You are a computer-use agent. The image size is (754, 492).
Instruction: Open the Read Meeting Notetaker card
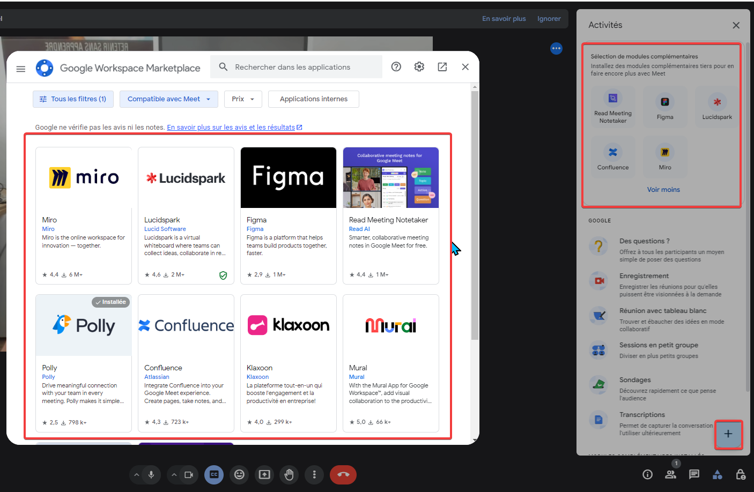(391, 215)
